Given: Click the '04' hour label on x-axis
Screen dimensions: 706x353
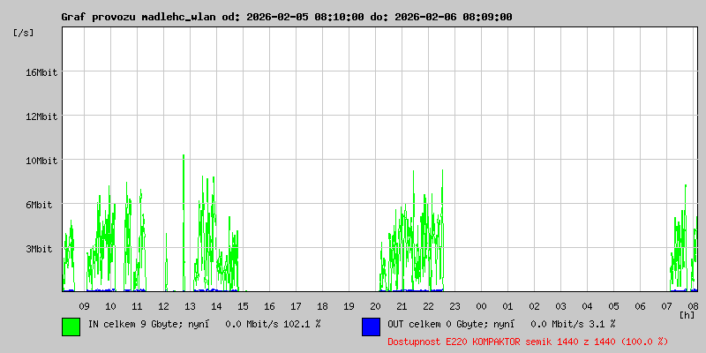Looking at the screenshot, I should point(587,306).
